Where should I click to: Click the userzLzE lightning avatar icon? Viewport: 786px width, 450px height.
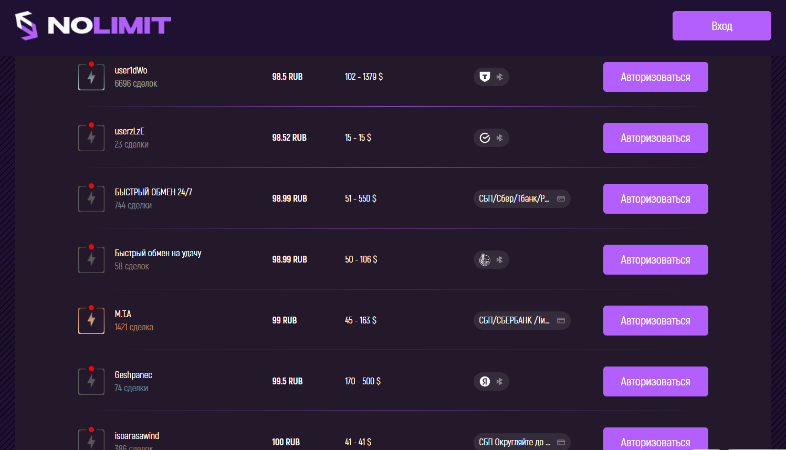pos(91,138)
